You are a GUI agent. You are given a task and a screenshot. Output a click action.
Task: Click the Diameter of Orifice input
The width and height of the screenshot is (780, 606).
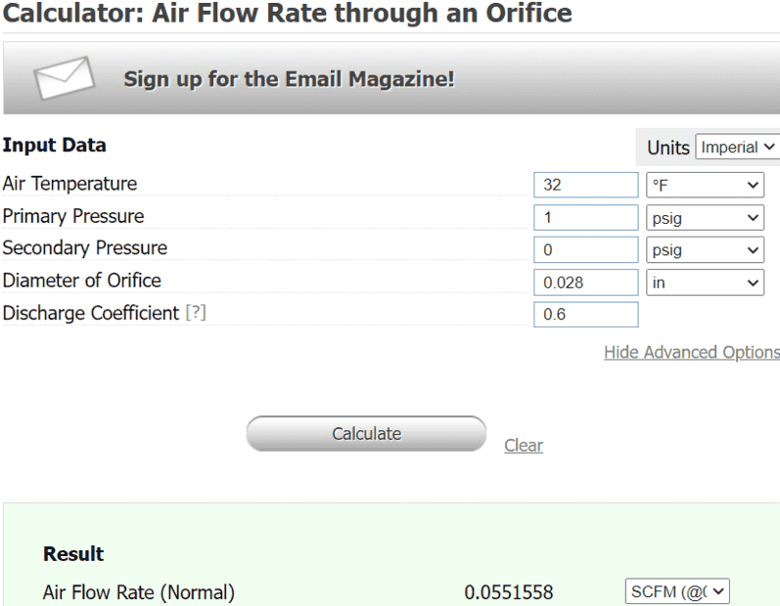[x=585, y=282]
